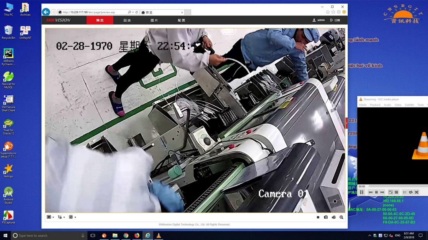Viewport: 428px width, 240px height.
Task: Open the 配置 configuration tab
Action: [x=181, y=20]
